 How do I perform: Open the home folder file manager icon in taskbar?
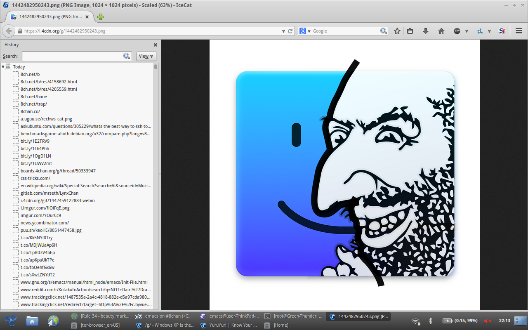(x=32, y=321)
